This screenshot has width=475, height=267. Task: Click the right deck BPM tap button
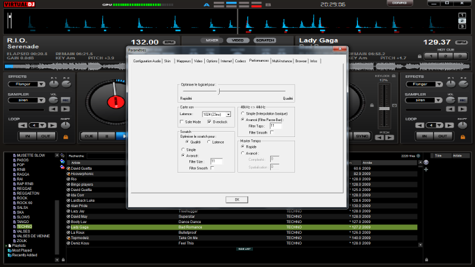click(x=461, y=43)
